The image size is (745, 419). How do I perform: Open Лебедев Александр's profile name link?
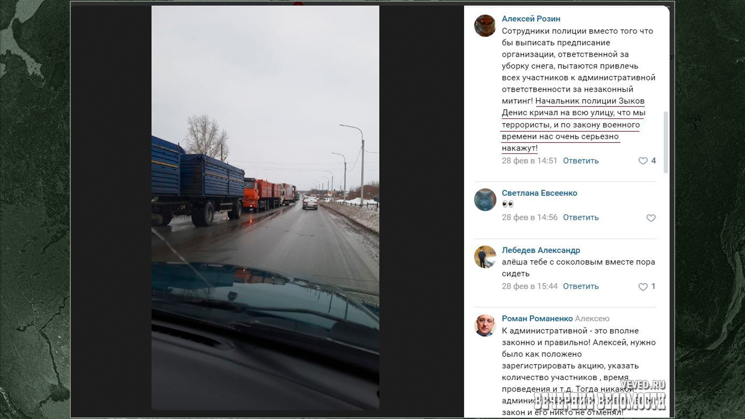[x=541, y=250]
